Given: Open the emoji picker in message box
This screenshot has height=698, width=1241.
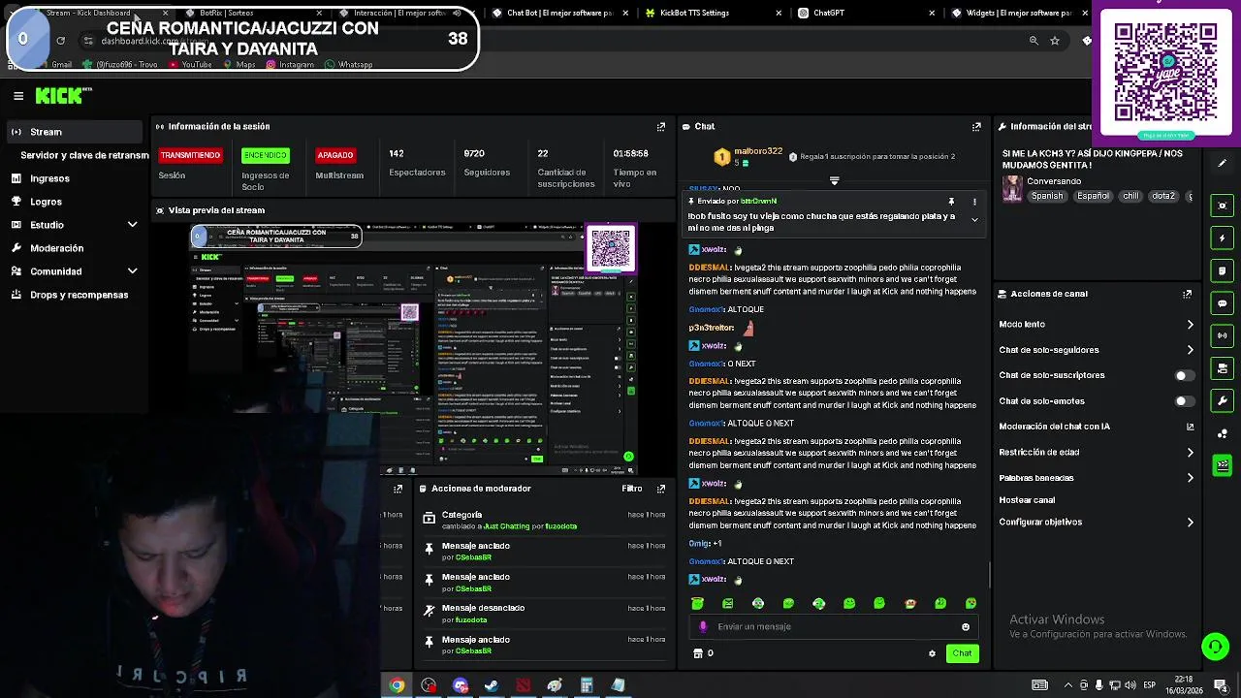Looking at the screenshot, I should pyautogui.click(x=966, y=627).
